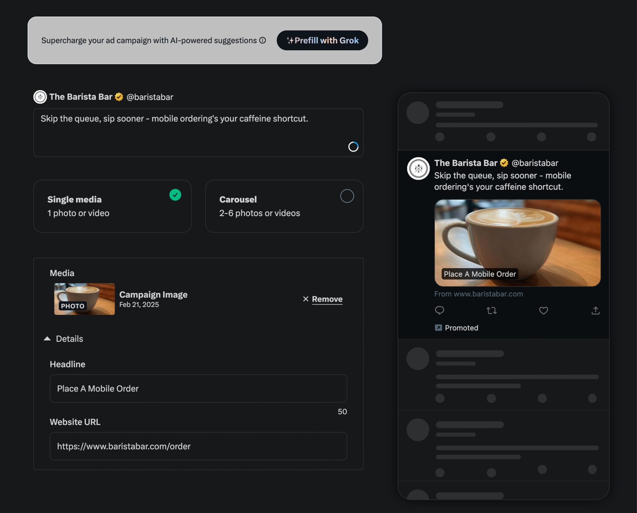Click Remove to delete the Campaign Image

click(327, 299)
